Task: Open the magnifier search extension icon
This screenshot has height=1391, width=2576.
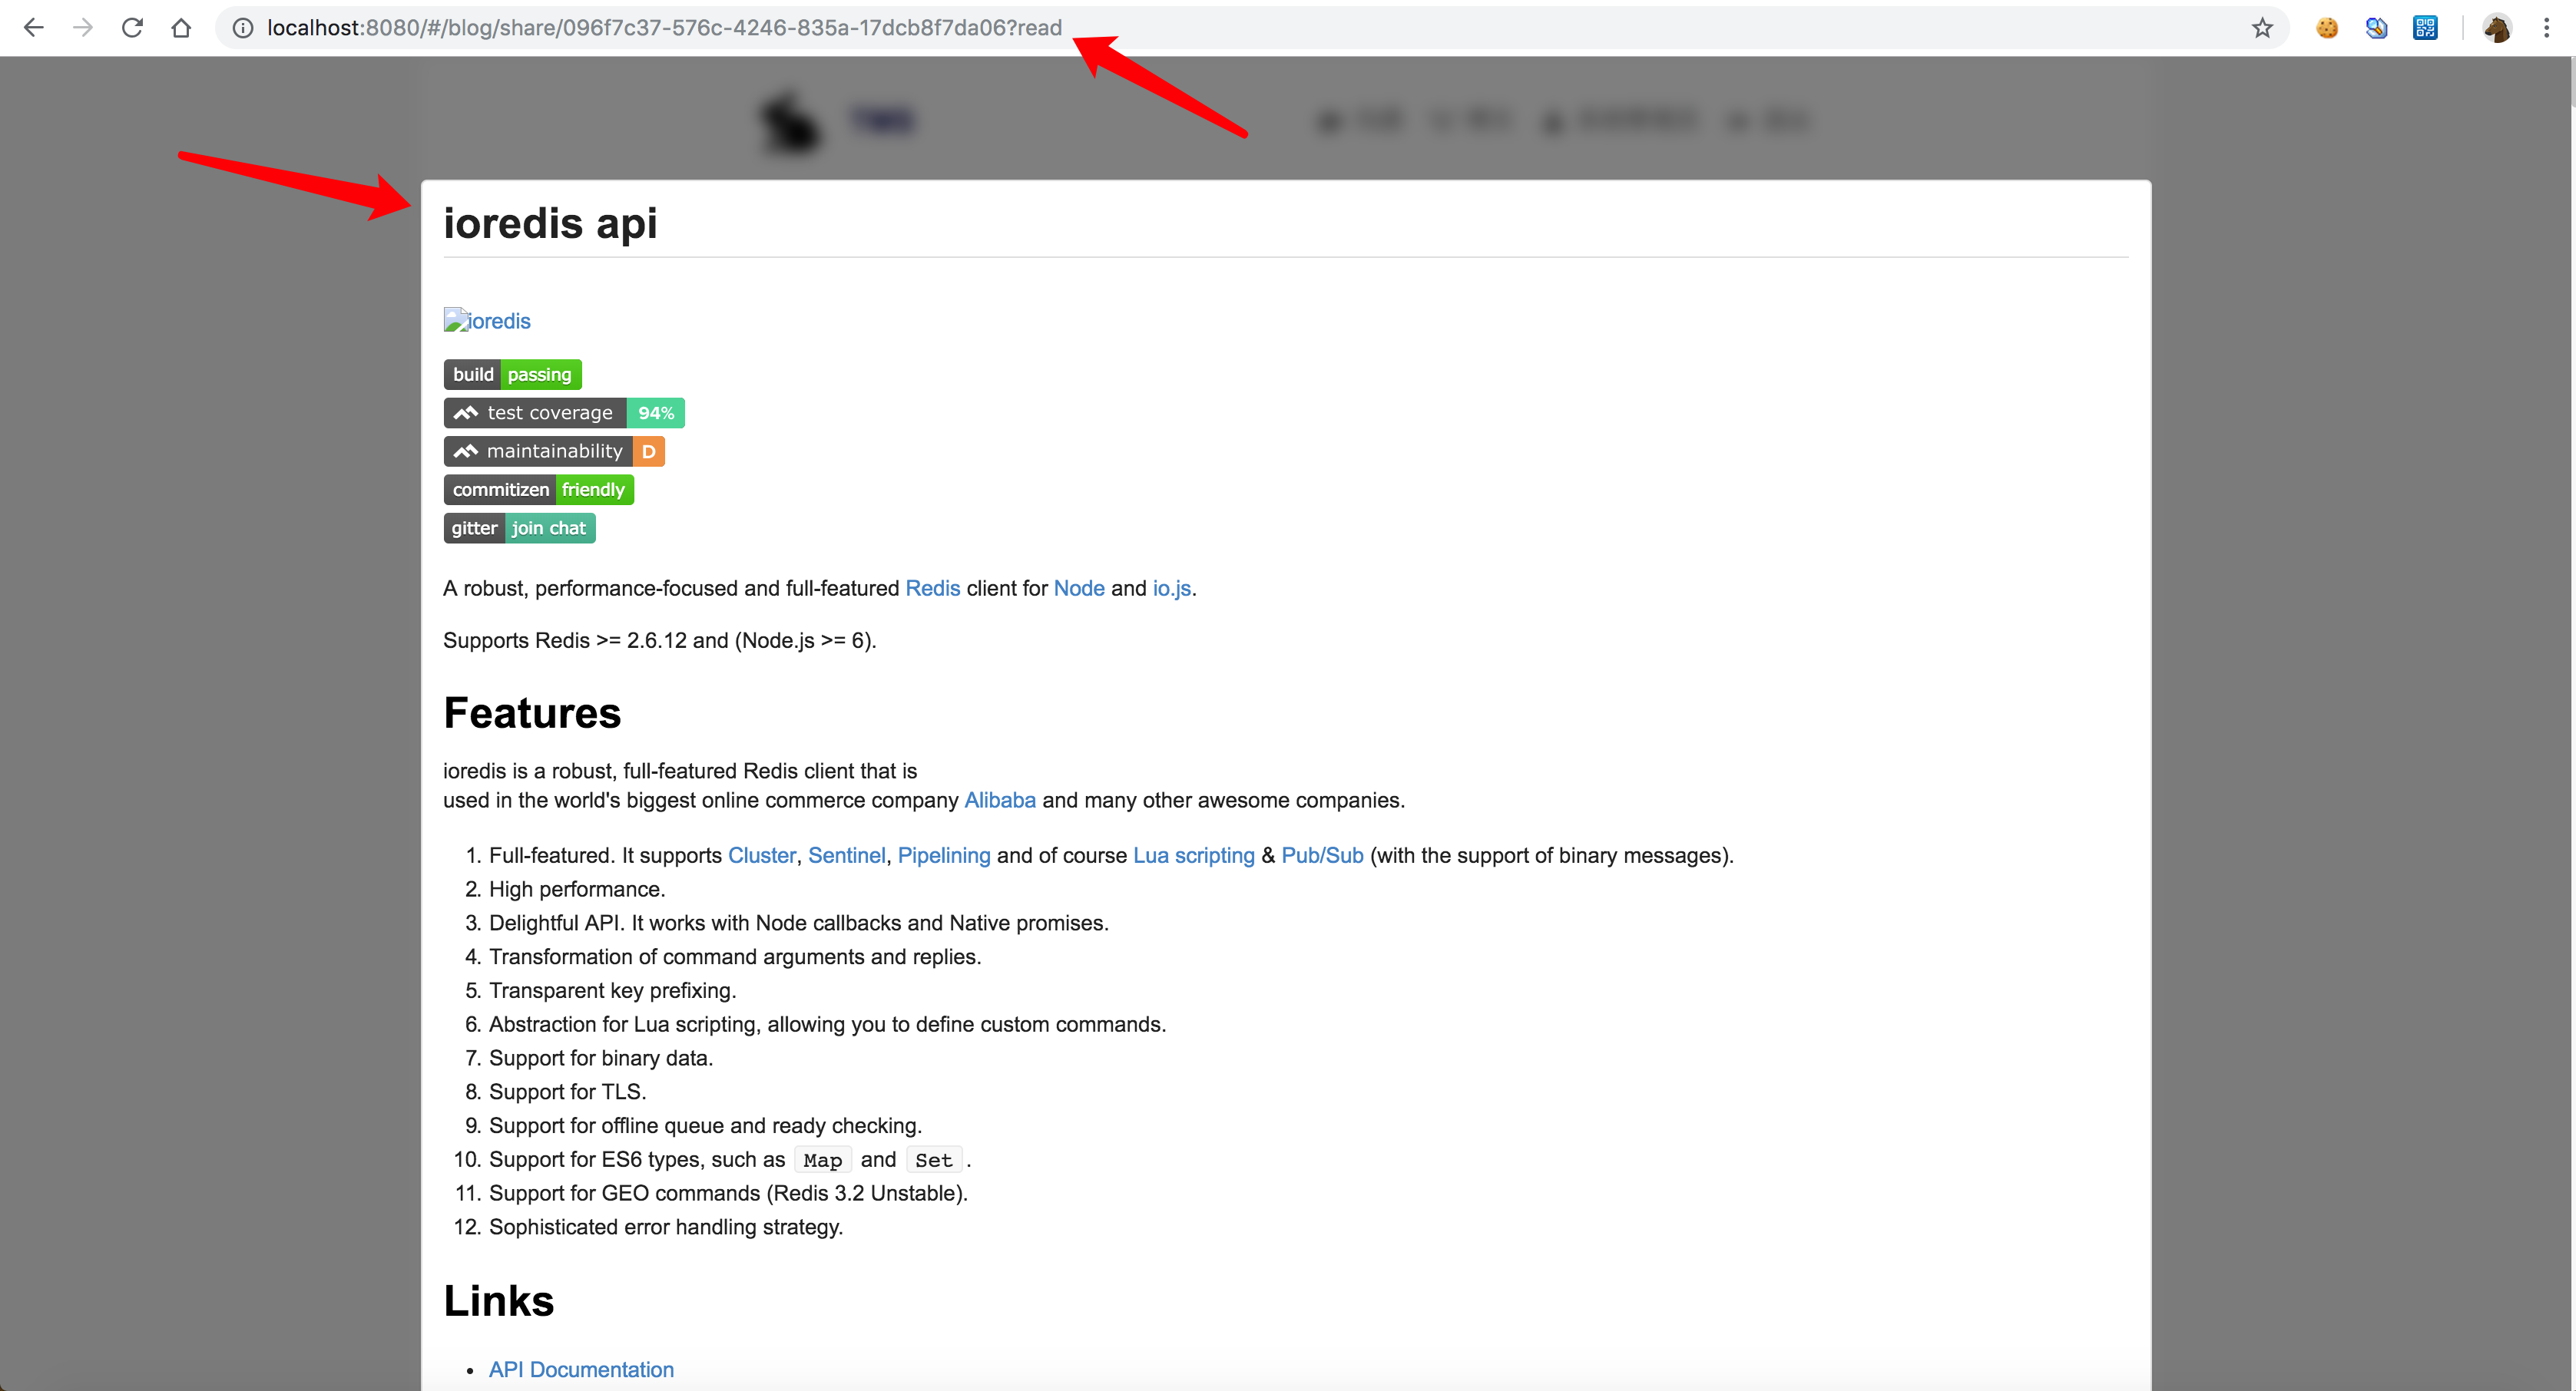Action: coord(2376,28)
